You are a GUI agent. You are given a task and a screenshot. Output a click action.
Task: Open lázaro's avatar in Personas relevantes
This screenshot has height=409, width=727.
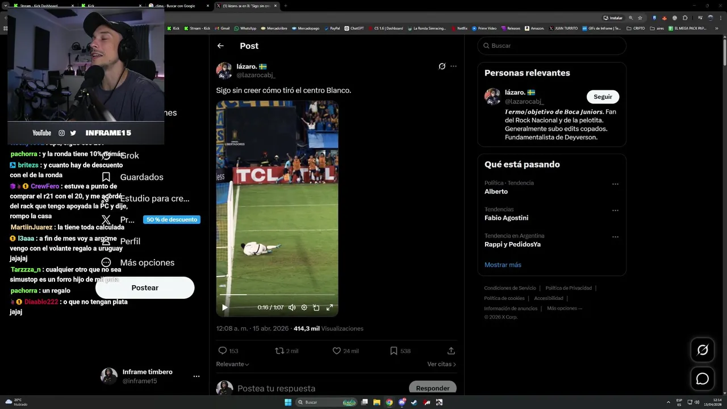tap(492, 97)
